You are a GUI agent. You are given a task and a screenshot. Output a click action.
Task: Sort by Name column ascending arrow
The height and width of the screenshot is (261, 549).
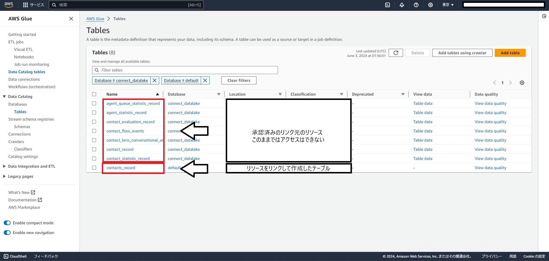[157, 94]
